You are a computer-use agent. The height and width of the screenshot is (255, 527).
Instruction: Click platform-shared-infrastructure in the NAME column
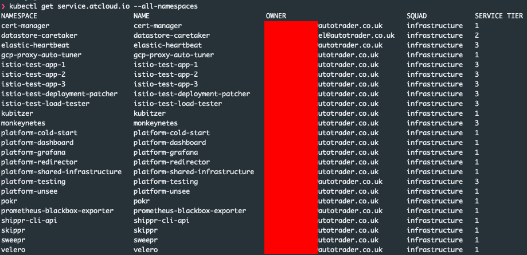pyautogui.click(x=194, y=172)
